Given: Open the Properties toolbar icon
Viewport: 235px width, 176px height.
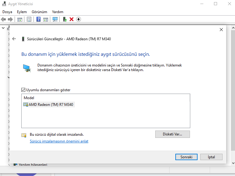Looking at the screenshot, I should (29, 19).
